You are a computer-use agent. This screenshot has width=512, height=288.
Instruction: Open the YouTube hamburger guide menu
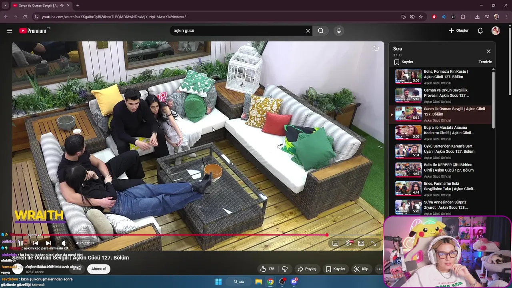coord(10,30)
